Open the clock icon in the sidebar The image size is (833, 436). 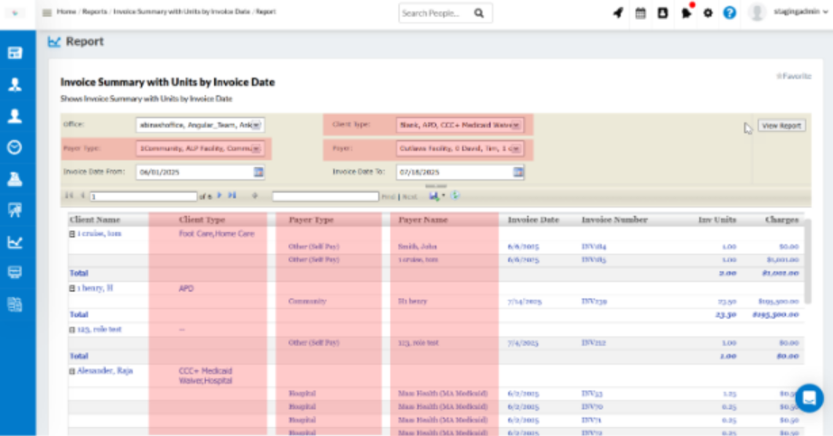(x=14, y=147)
